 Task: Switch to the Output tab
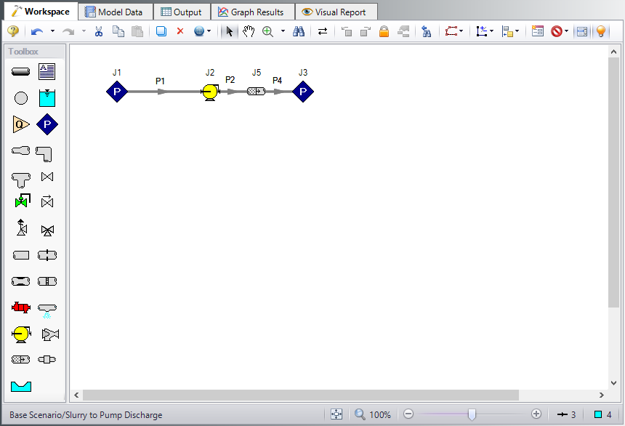182,11
